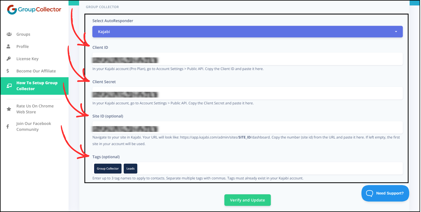Click the Client ID help text

point(178,69)
